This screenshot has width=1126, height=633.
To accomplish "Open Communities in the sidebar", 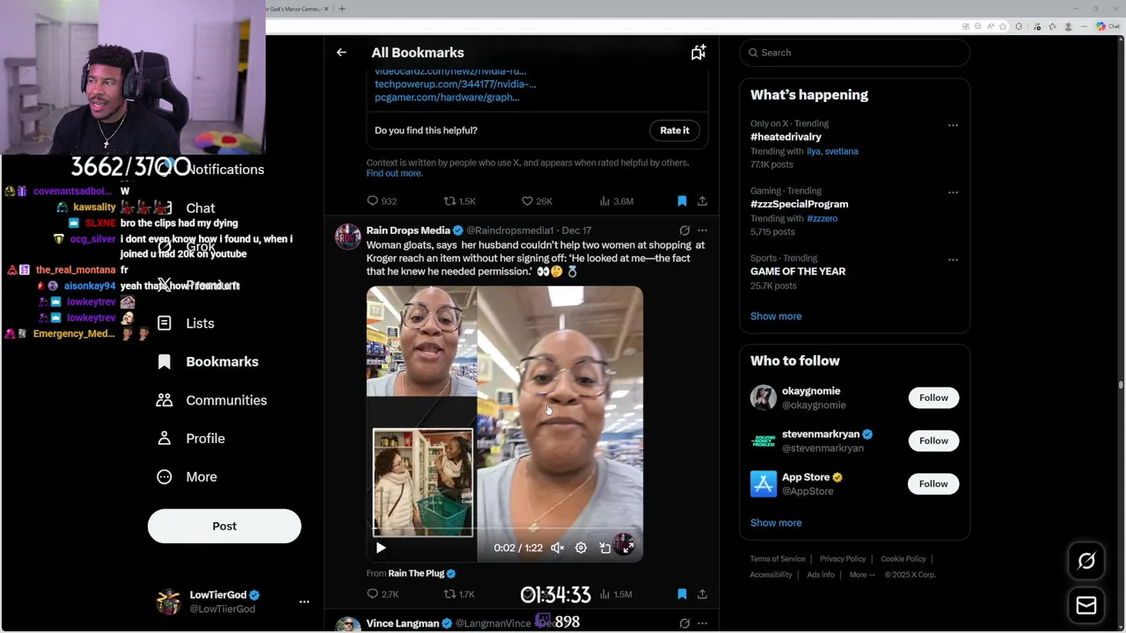I will 212,400.
